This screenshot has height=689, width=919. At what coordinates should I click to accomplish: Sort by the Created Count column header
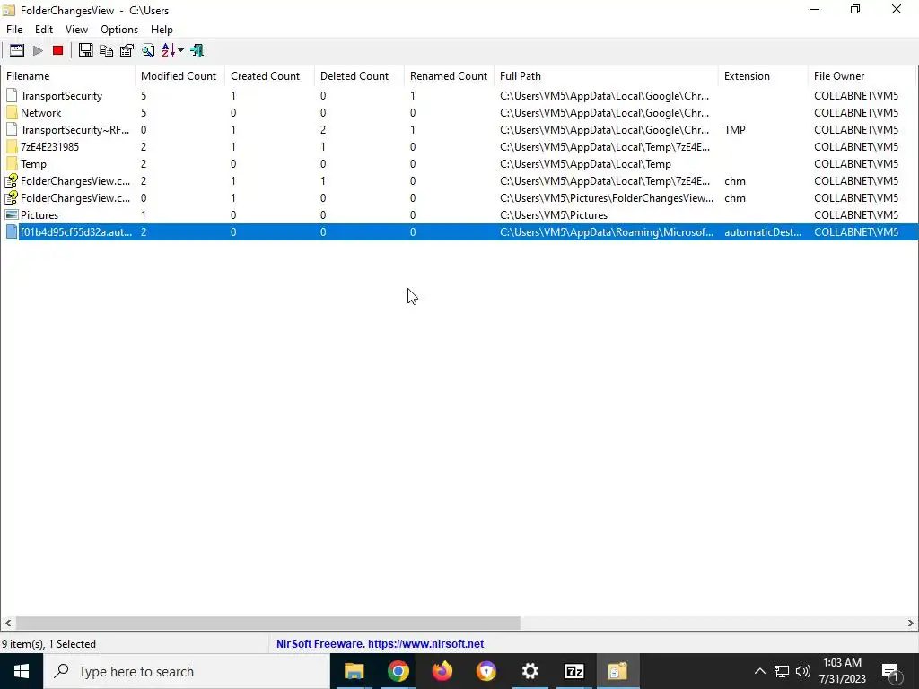click(x=269, y=76)
